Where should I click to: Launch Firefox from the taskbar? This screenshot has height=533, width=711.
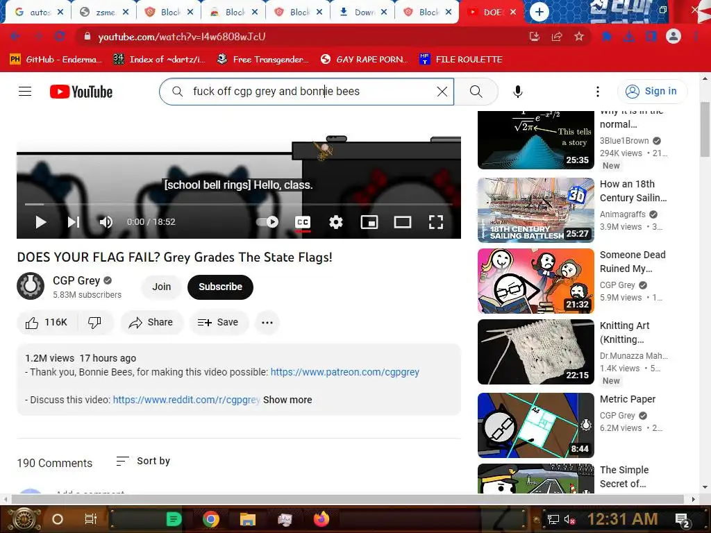point(321,519)
